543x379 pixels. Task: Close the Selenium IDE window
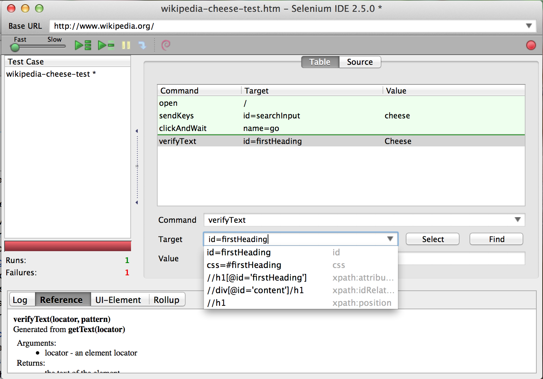11,8
